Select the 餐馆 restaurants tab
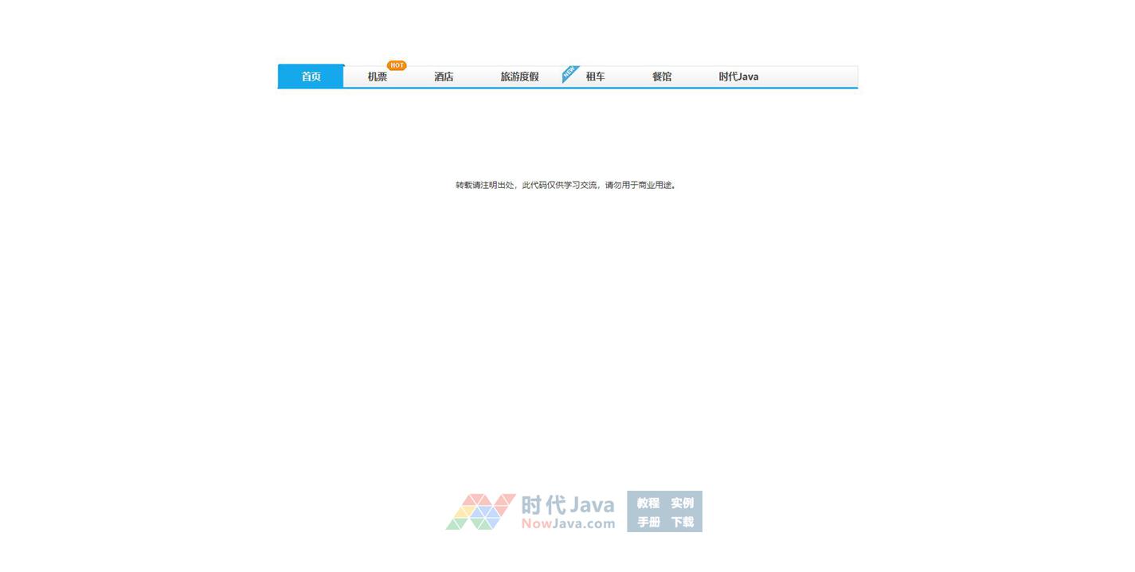The width and height of the screenshot is (1135, 572). (662, 76)
